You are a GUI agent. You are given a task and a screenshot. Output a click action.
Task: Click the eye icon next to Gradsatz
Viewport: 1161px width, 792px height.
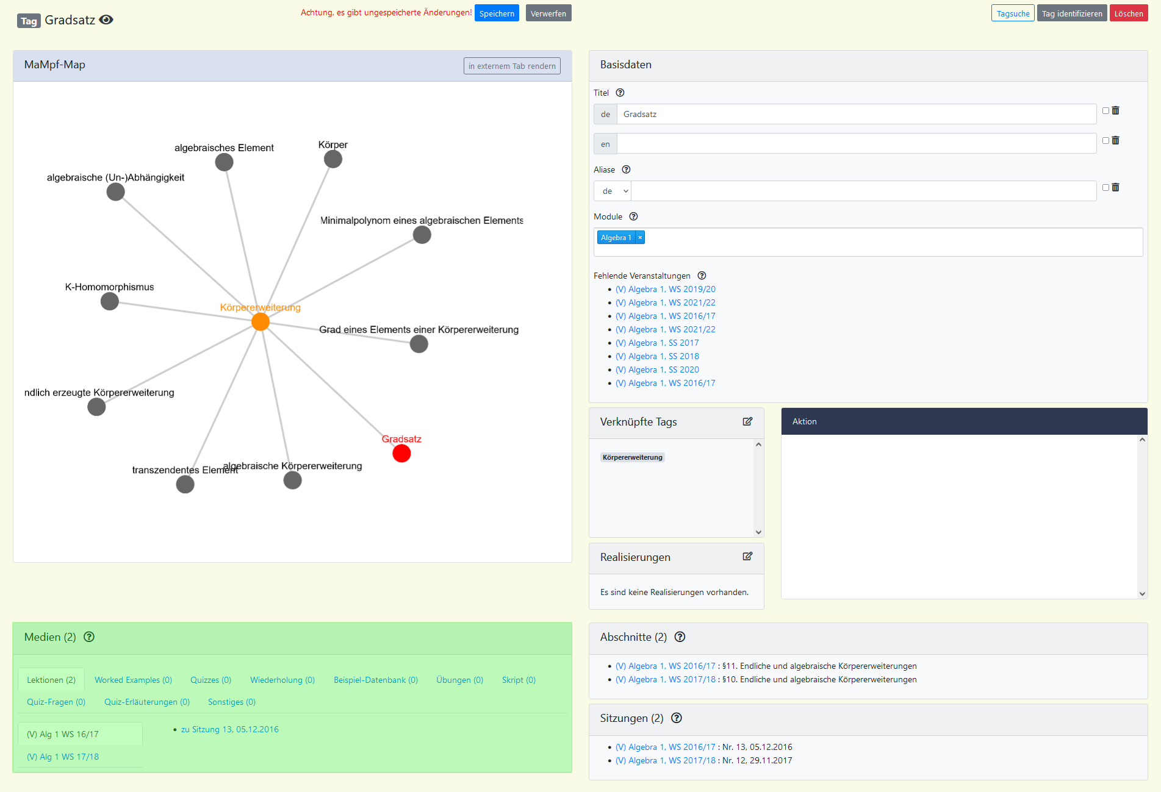(106, 20)
